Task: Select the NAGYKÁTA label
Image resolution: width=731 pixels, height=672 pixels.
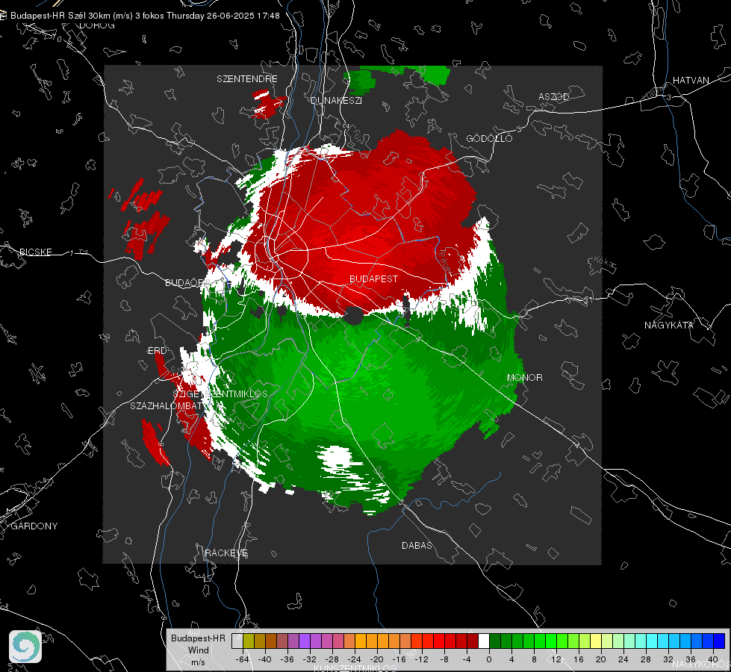Action: click(x=669, y=325)
